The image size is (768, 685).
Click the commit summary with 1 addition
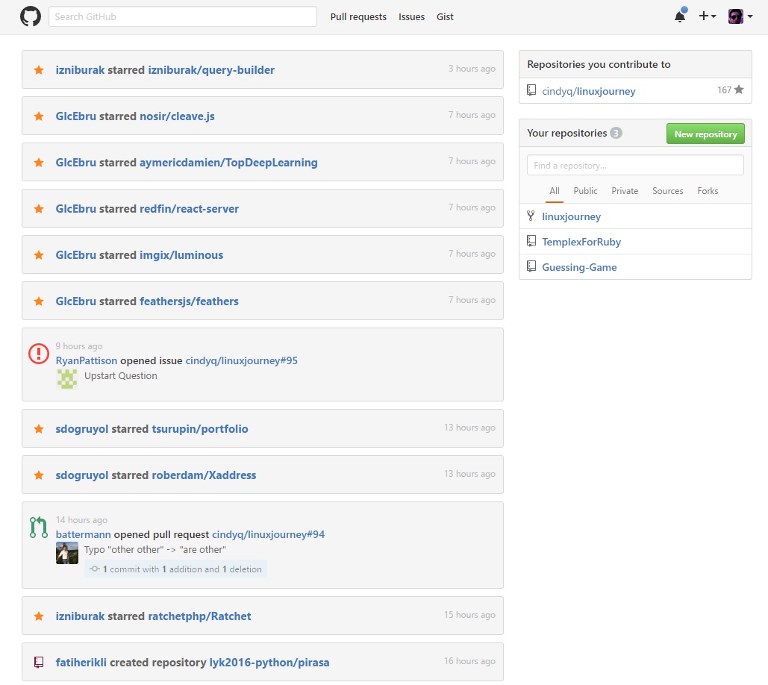[x=176, y=569]
